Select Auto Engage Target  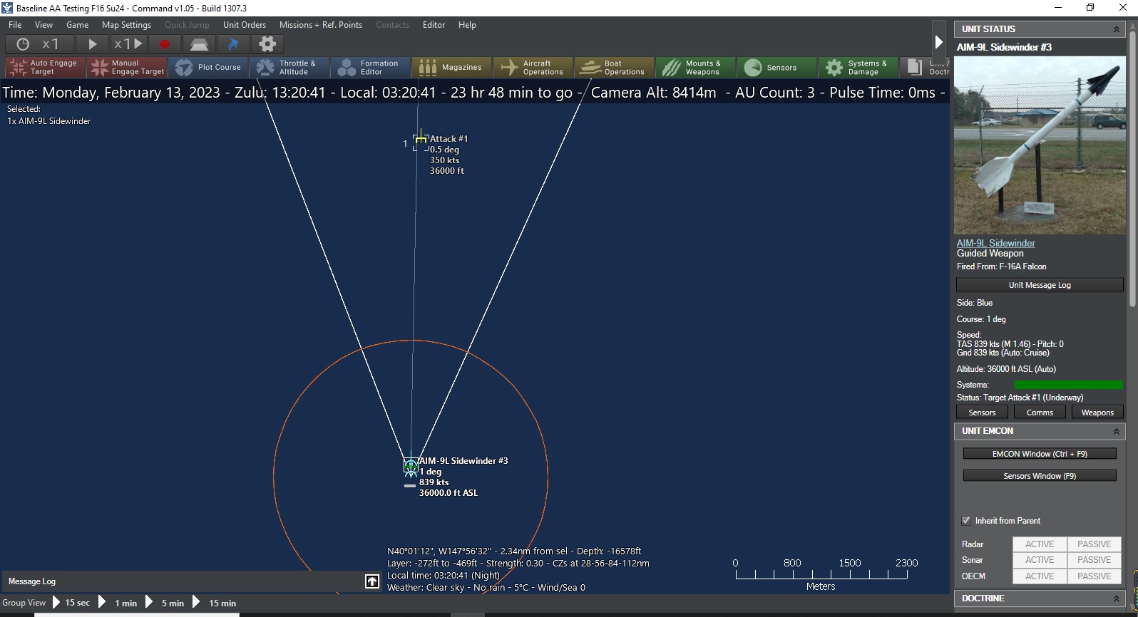[46, 68]
